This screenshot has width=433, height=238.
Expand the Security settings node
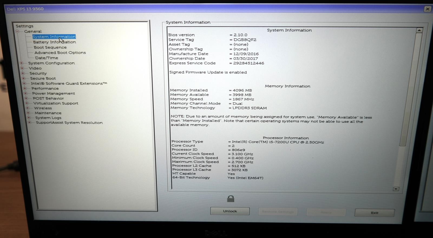pyautogui.click(x=23, y=73)
